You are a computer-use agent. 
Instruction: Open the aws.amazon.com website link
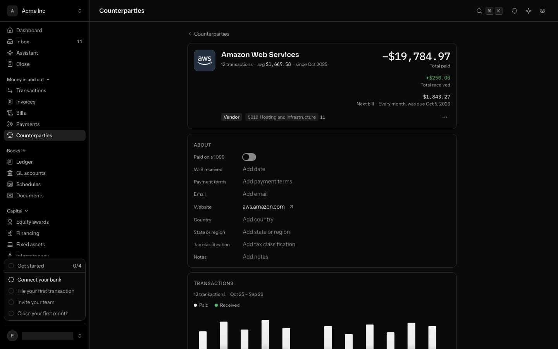(263, 207)
